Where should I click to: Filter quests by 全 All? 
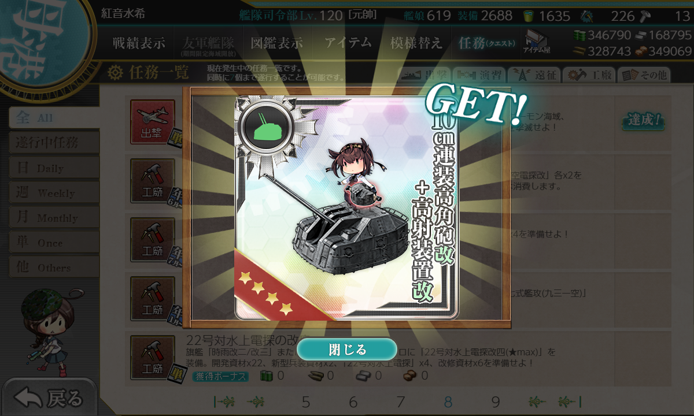[x=53, y=118]
